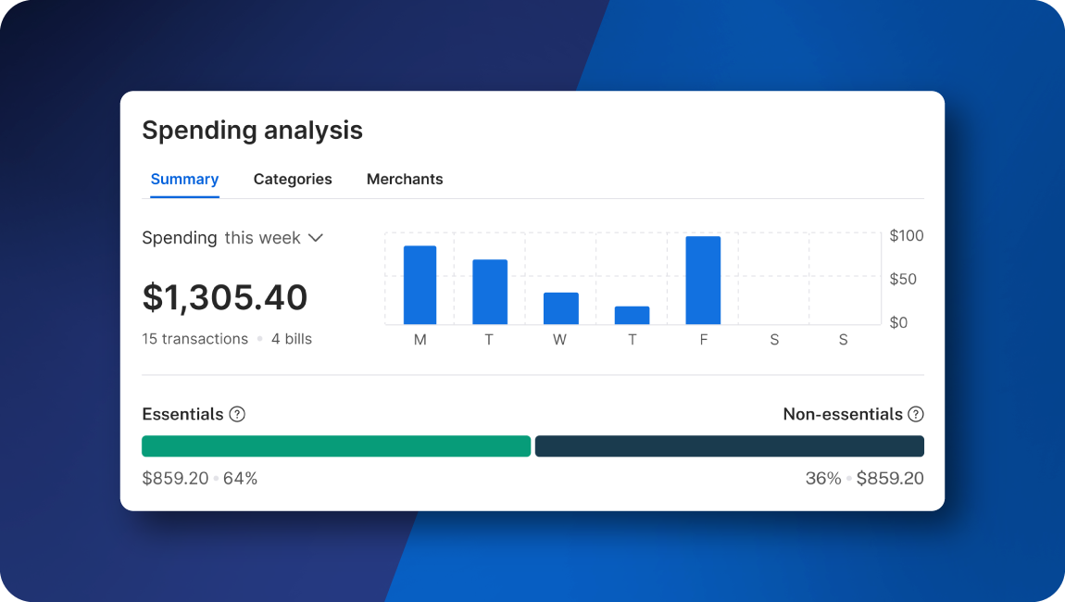
Task: Switch to the Merchants tab
Action: pos(405,179)
